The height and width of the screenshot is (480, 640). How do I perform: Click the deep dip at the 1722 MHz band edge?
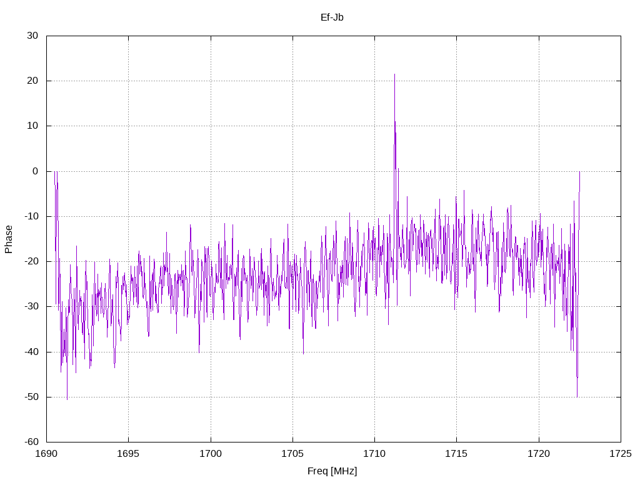577,396
